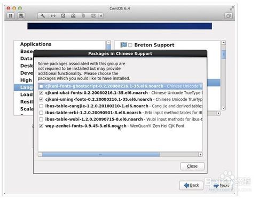Click 'Breton Support' label

[x=154, y=45]
